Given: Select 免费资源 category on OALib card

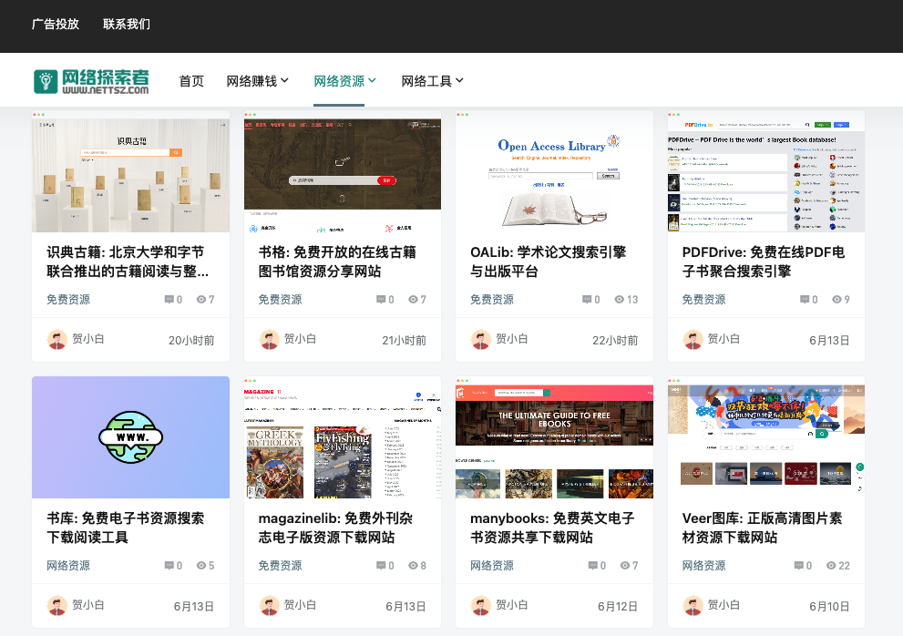Looking at the screenshot, I should point(492,300).
